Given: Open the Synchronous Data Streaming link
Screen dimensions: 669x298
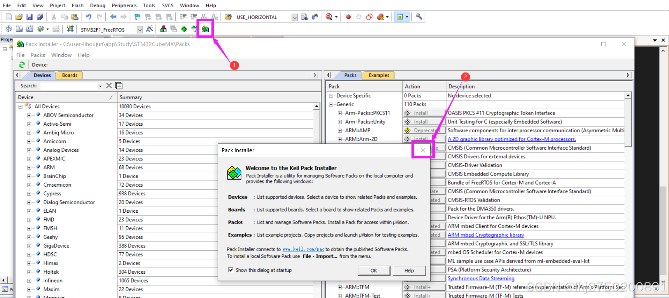Looking at the screenshot, I should tap(481, 279).
